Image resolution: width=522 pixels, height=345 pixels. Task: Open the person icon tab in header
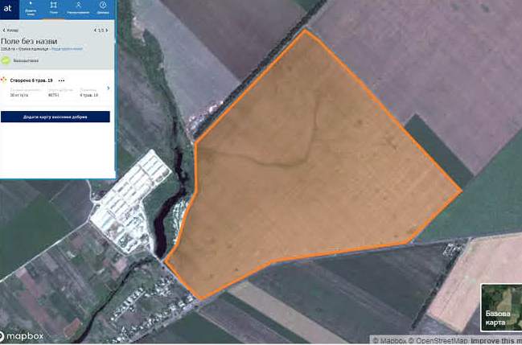78,9
